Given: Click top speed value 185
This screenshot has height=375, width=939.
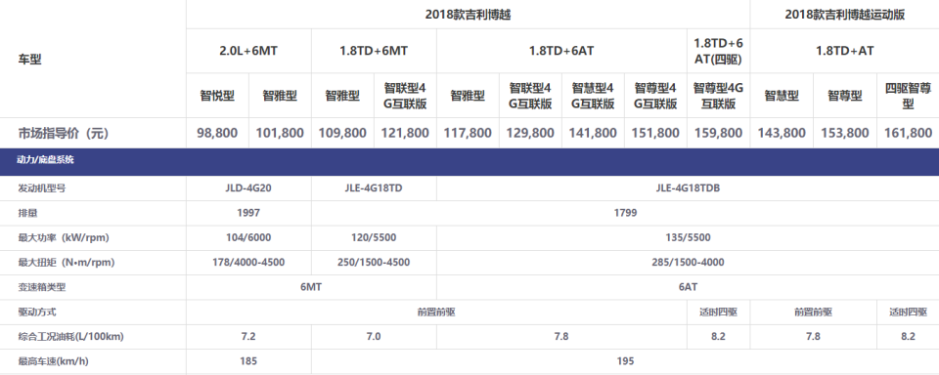Looking at the screenshot, I should pyautogui.click(x=248, y=361).
